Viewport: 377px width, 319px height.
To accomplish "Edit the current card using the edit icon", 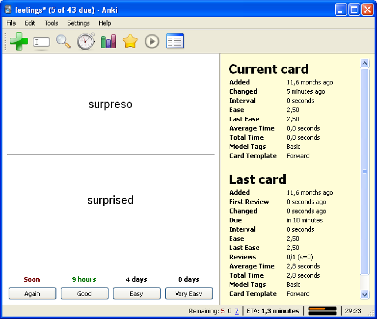I will 41,41.
